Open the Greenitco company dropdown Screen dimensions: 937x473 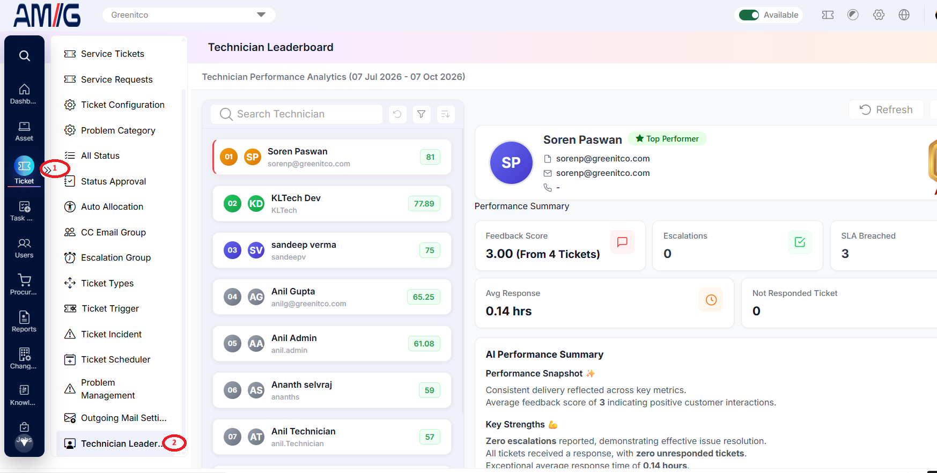pos(189,15)
